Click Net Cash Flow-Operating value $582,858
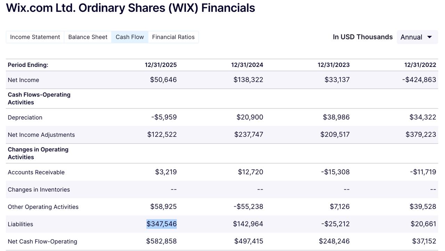The height and width of the screenshot is (251, 445). pos(161,242)
